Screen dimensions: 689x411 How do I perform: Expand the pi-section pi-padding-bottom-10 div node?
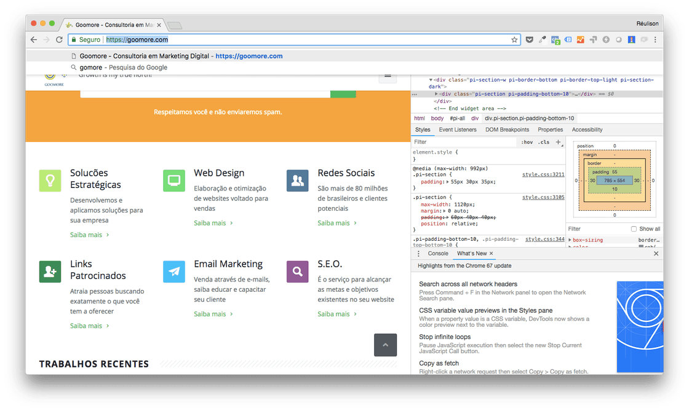click(x=437, y=94)
